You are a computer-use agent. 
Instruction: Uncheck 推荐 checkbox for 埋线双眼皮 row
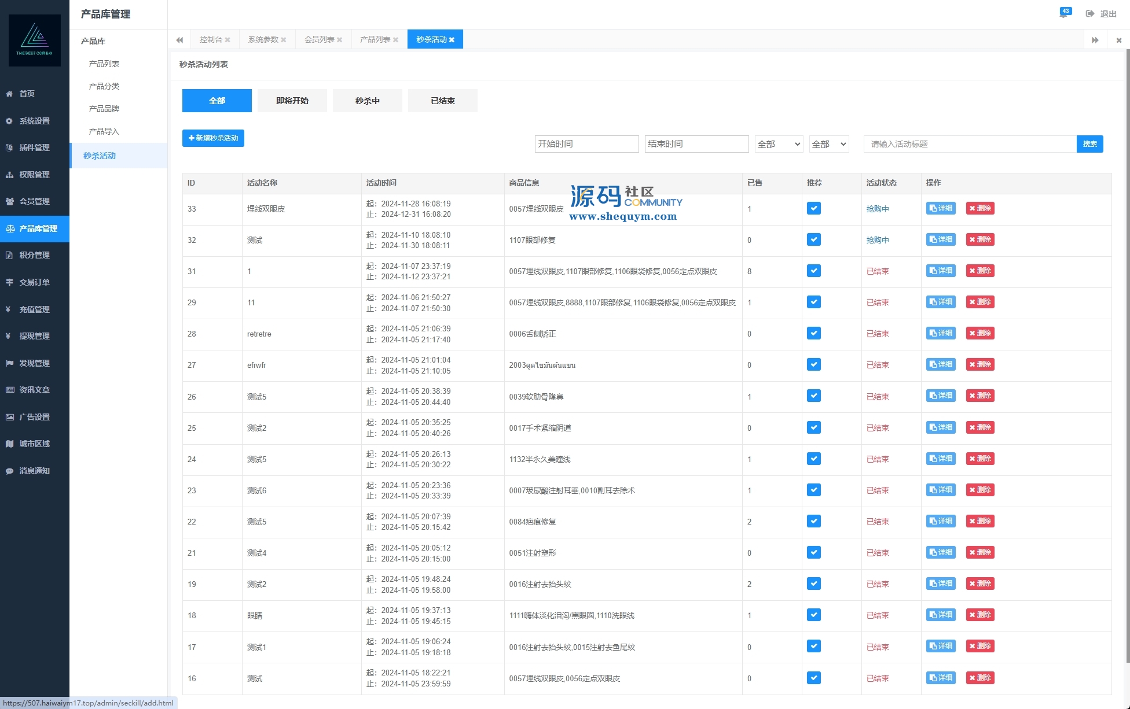(813, 208)
